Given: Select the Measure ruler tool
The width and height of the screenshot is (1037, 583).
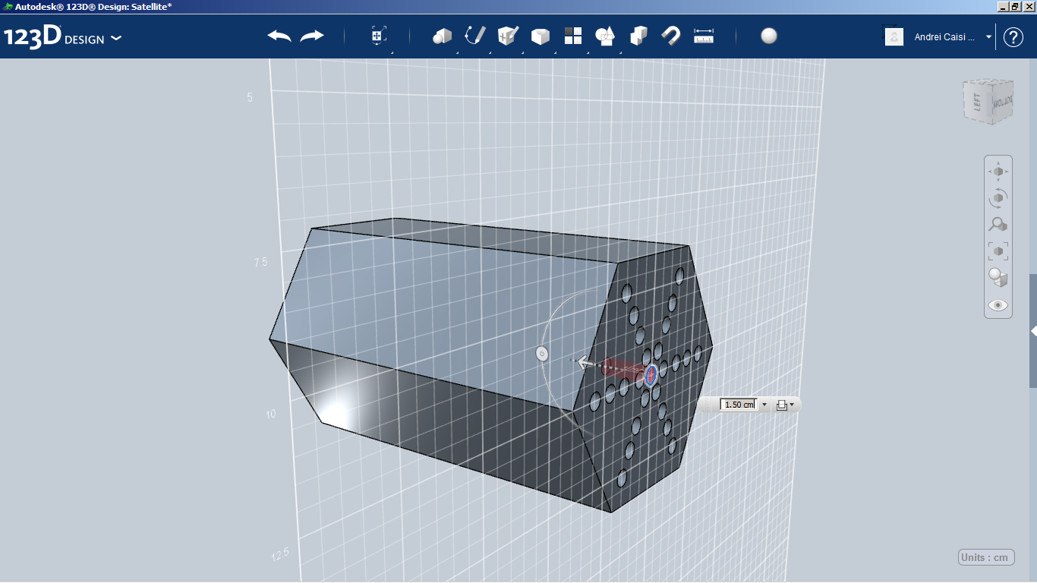Looking at the screenshot, I should pyautogui.click(x=704, y=36).
